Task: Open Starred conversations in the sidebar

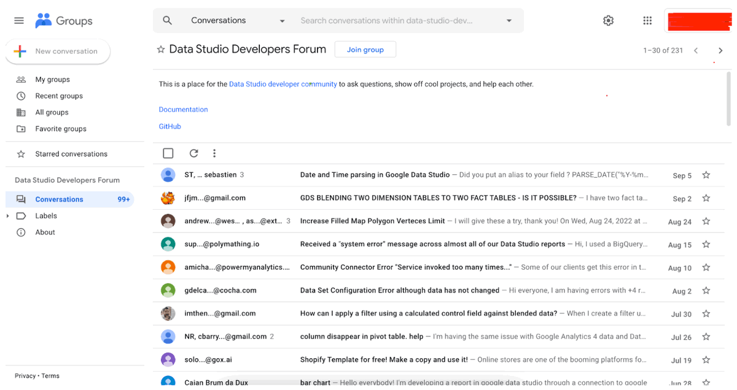Action: (x=72, y=153)
